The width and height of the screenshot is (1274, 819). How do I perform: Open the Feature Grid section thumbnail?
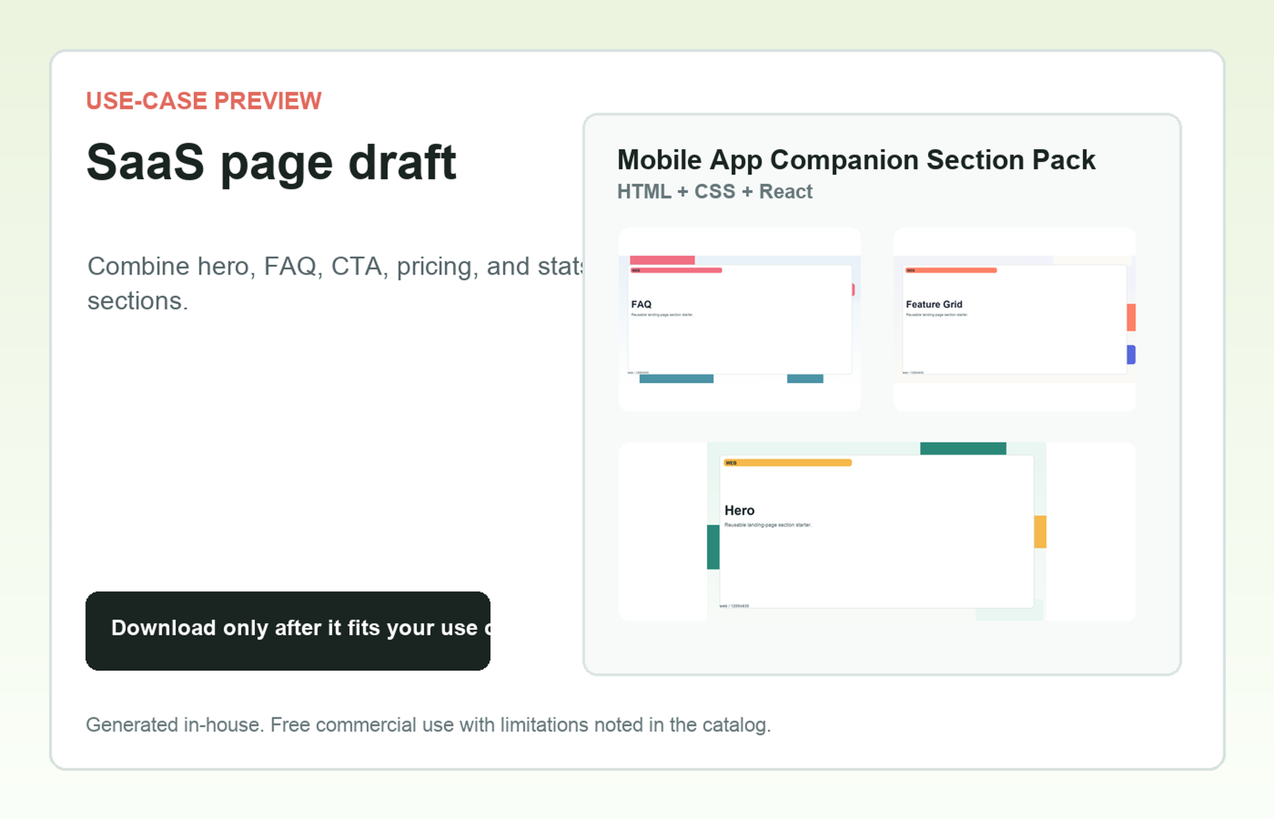(x=1015, y=319)
